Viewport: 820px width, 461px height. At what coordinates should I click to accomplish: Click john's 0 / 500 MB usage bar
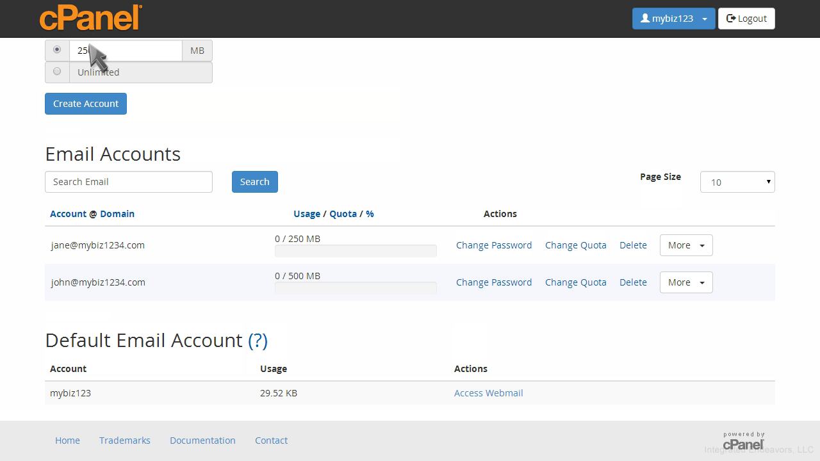pos(356,288)
